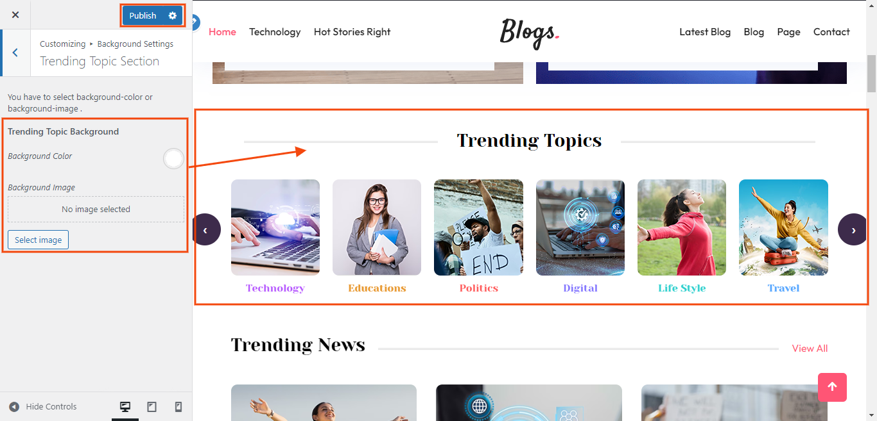The height and width of the screenshot is (421, 877).
Task: Show previous trending topics slide arrow
Action: pos(205,229)
